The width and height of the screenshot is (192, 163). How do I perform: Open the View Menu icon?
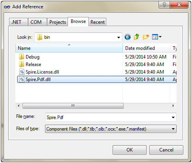tap(156, 37)
